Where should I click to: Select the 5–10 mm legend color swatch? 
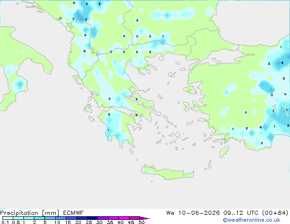click(x=50, y=218)
